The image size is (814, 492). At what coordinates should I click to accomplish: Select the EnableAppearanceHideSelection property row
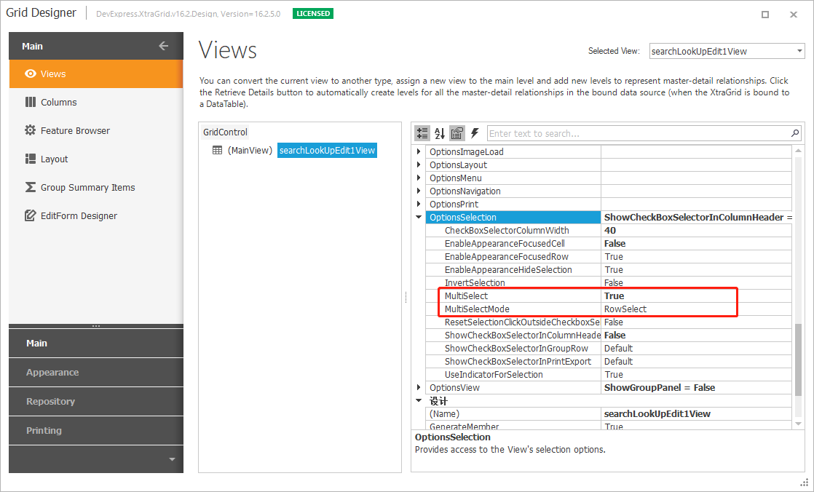click(x=609, y=270)
